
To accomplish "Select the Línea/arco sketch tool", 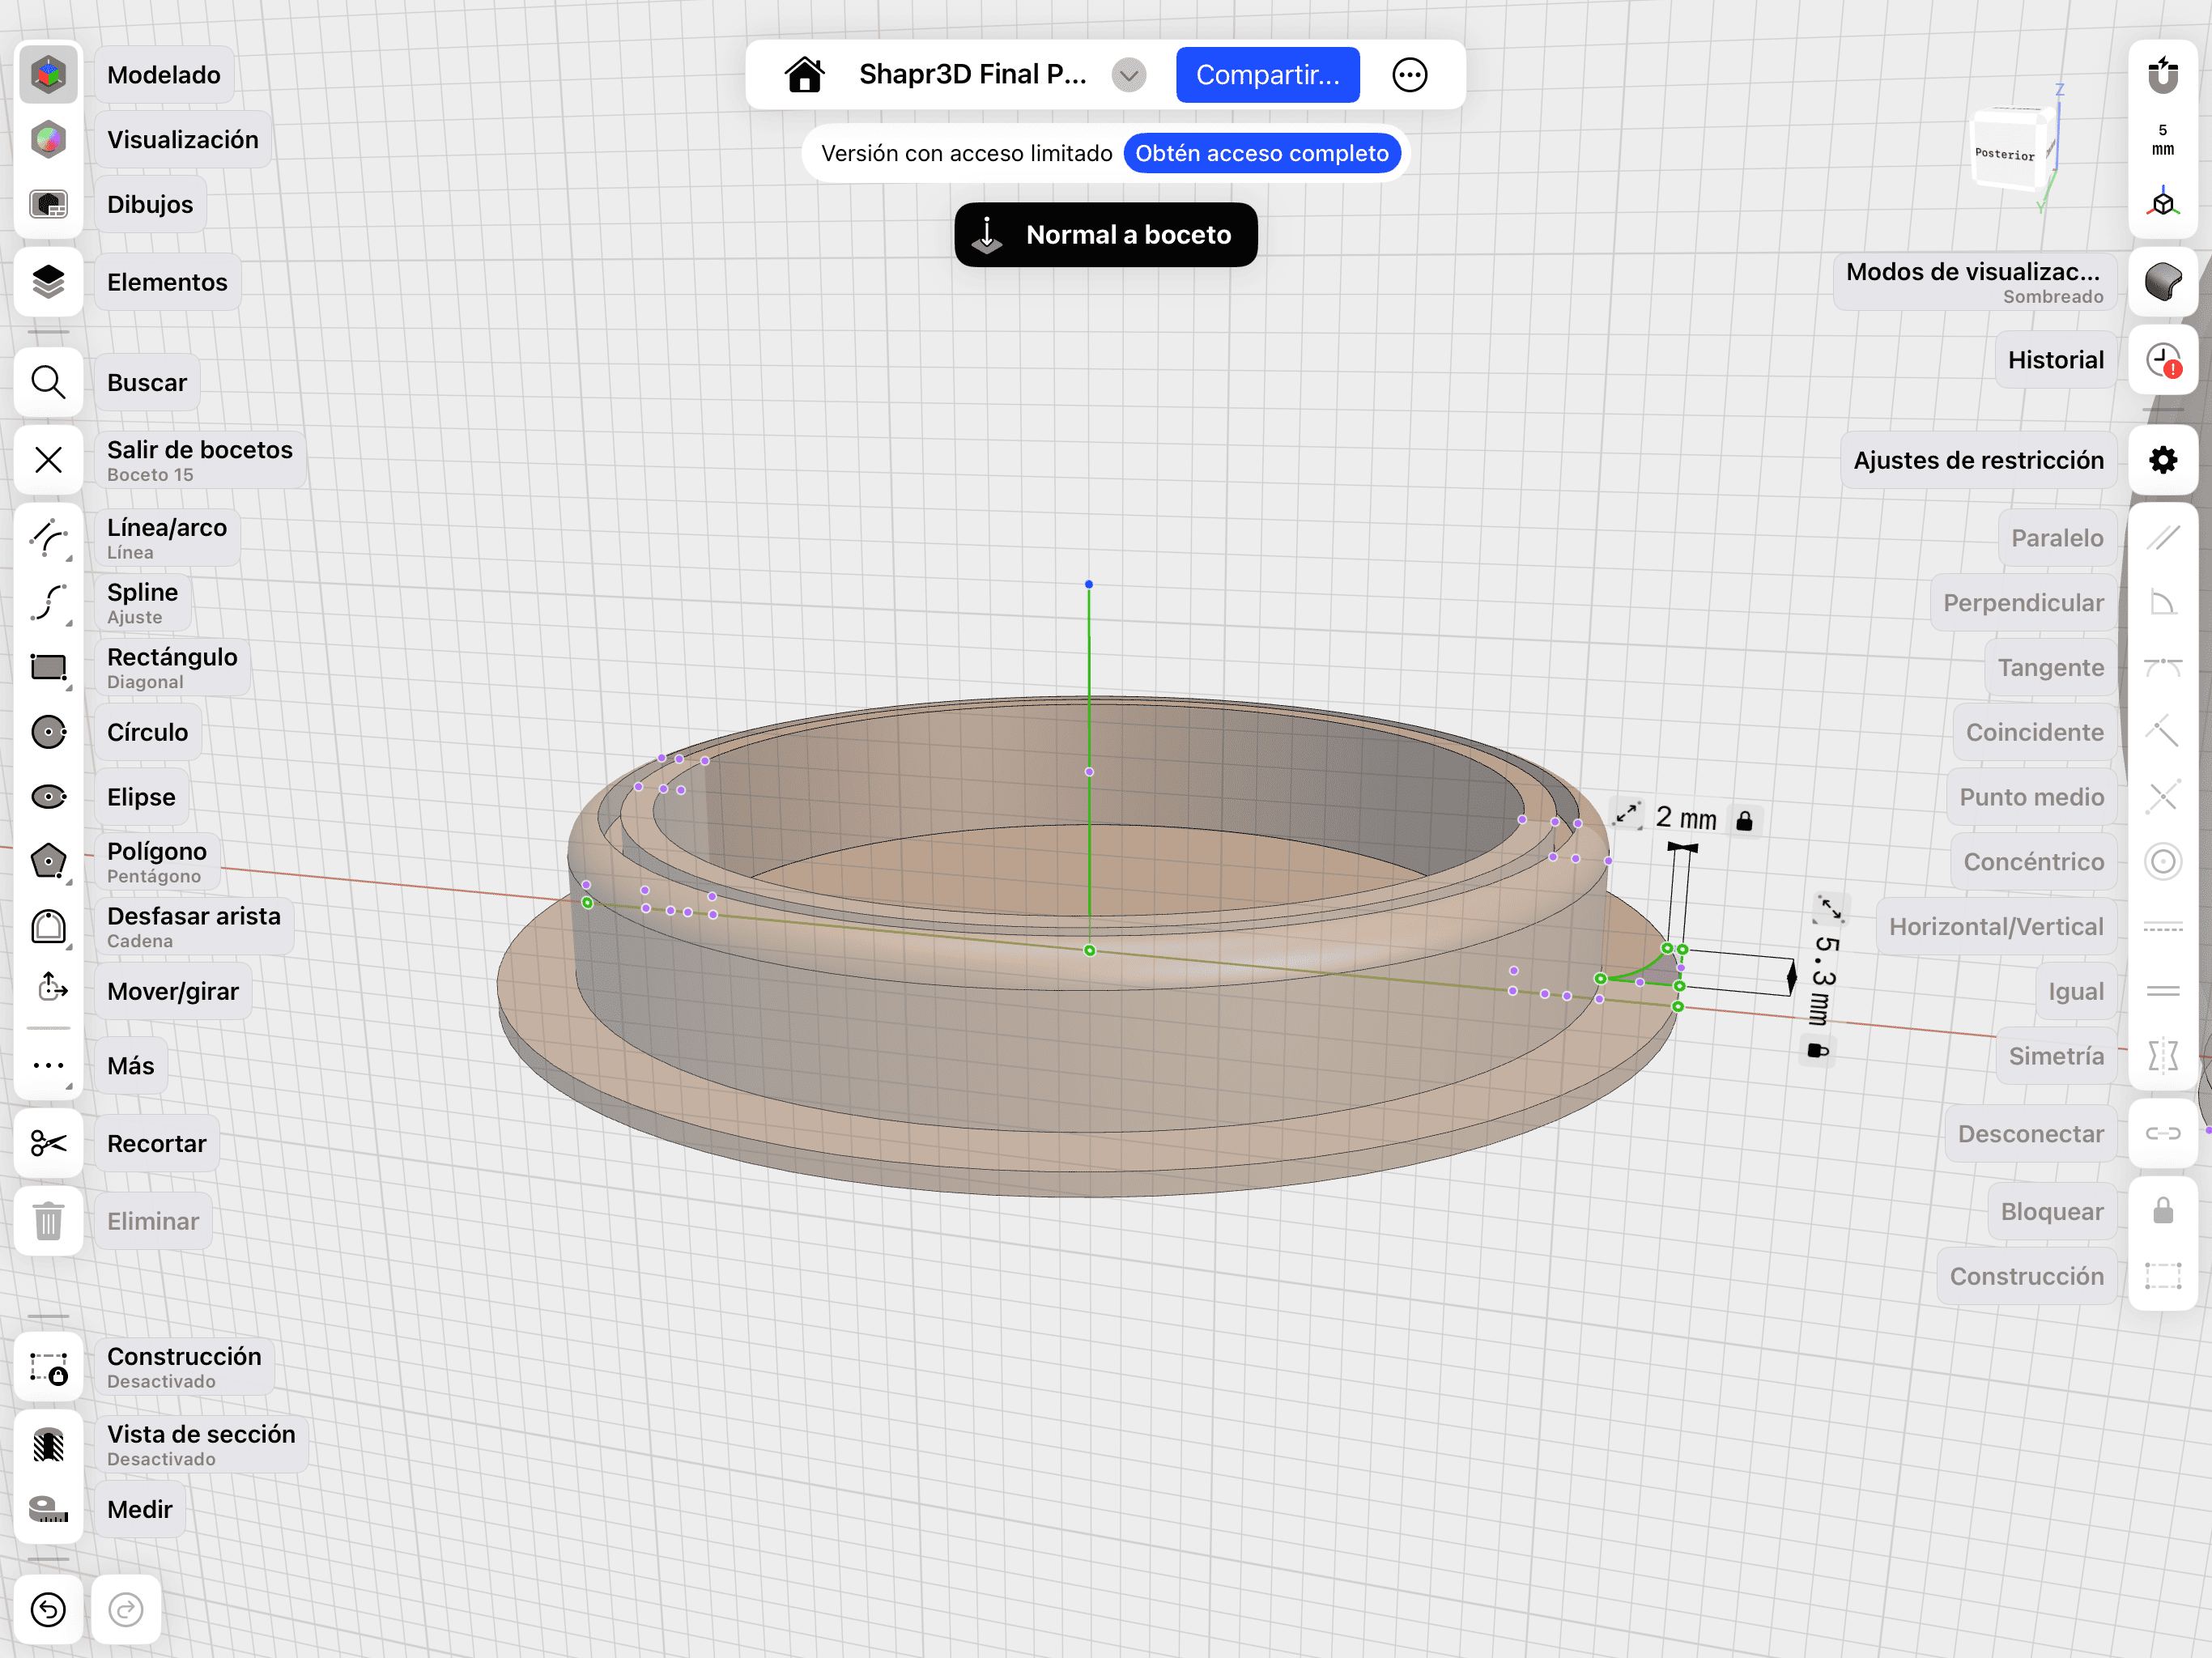I will coord(48,538).
